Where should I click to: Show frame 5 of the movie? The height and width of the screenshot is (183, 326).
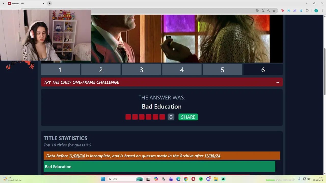point(222,70)
